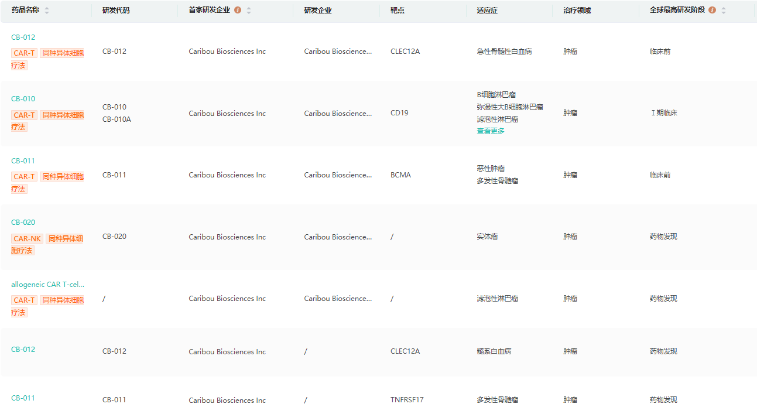
Task: Sort the table by 药品名称 arrows
Action: tap(47, 11)
